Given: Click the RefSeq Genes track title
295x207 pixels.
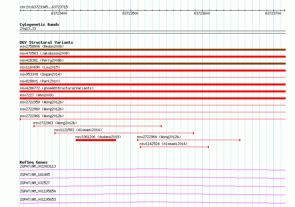Looking at the screenshot, I should [x=33, y=162].
